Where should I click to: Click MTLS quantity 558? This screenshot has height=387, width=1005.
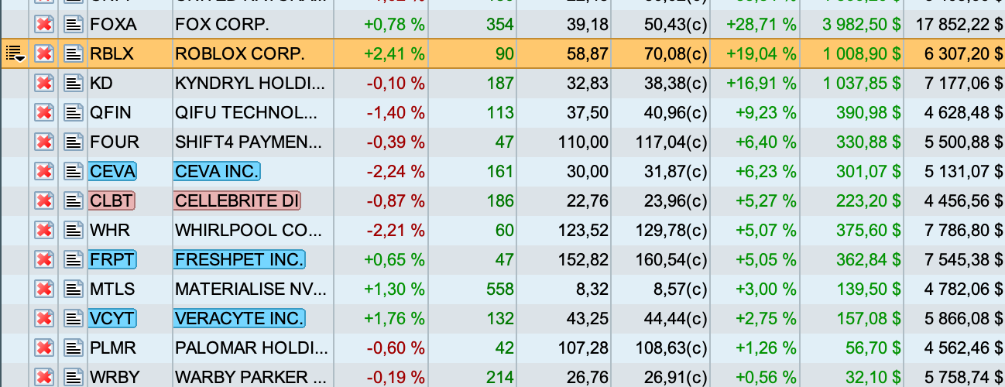click(499, 289)
